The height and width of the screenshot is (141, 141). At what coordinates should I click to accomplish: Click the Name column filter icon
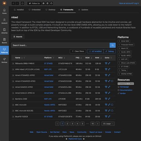pos(24,58)
